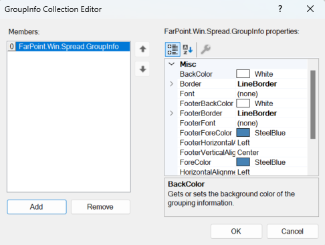Move selected member down

142,69
